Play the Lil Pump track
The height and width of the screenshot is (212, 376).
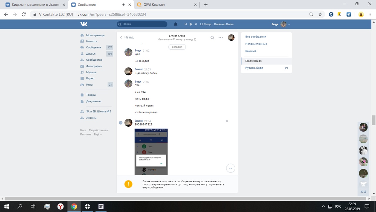pos(191,24)
